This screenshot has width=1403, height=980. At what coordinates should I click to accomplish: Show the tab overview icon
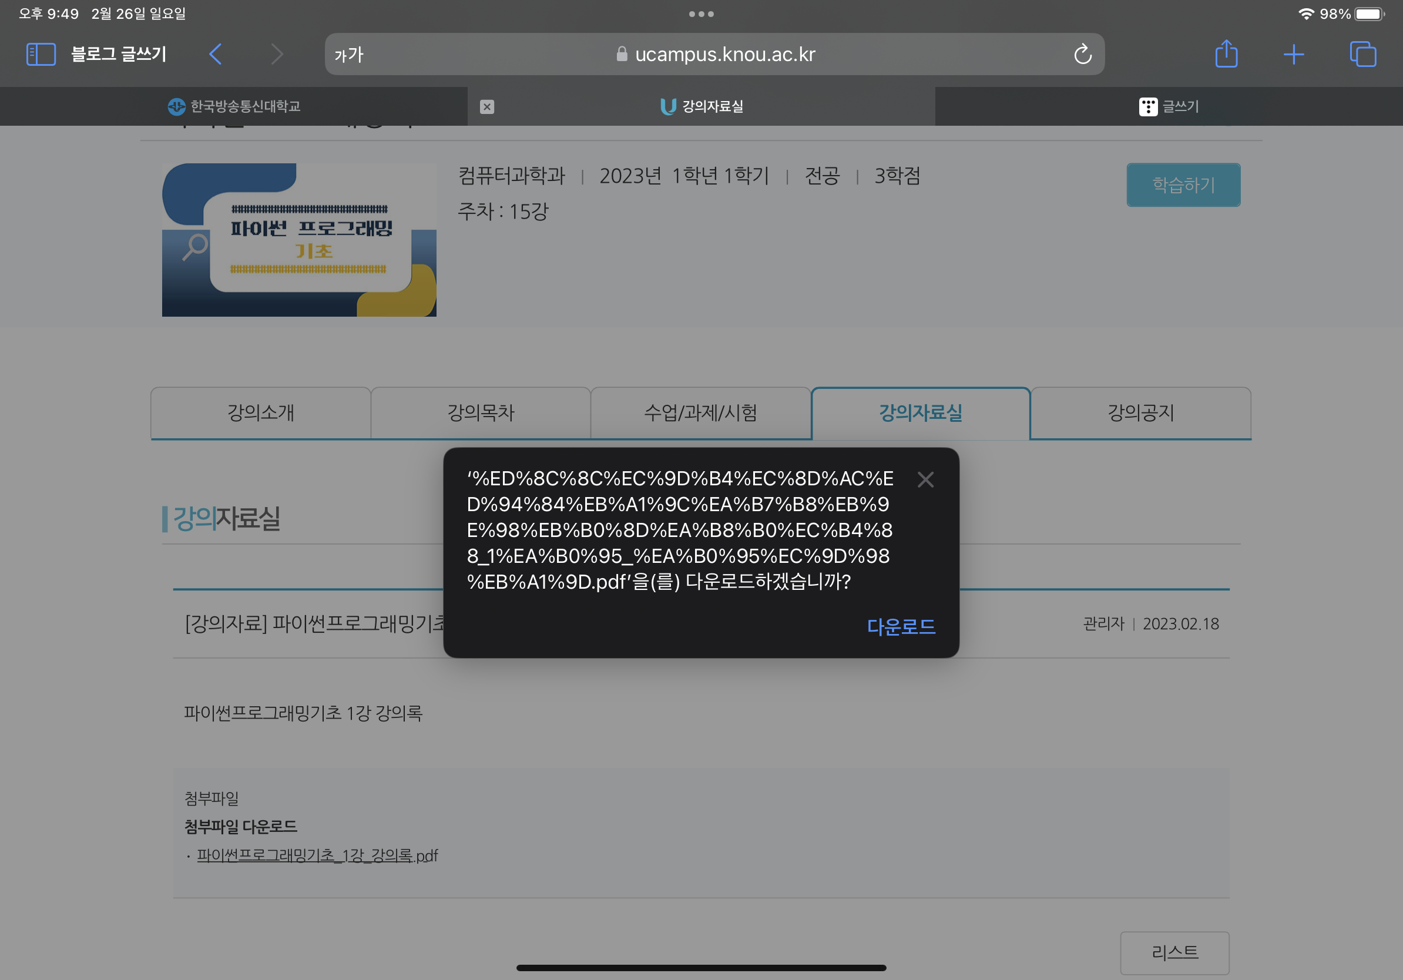[x=1362, y=55]
